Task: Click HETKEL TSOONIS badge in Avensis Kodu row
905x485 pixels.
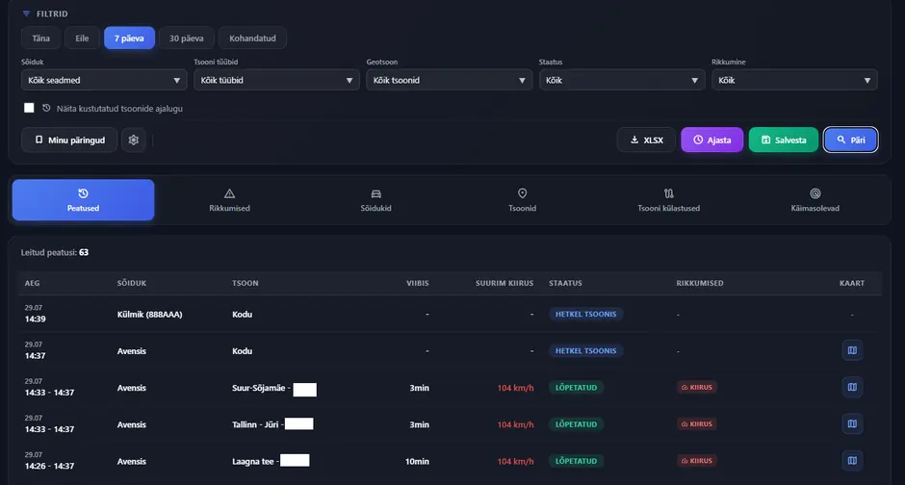Action: [585, 350]
